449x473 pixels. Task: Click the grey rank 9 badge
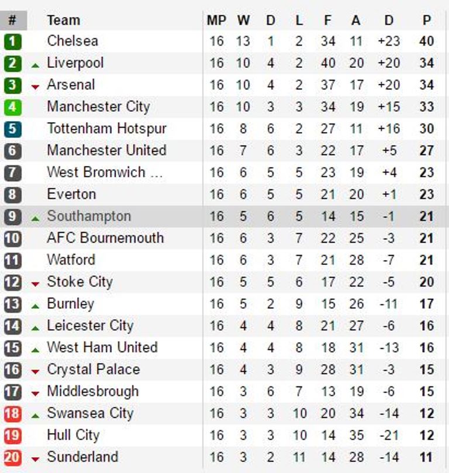pos(12,217)
